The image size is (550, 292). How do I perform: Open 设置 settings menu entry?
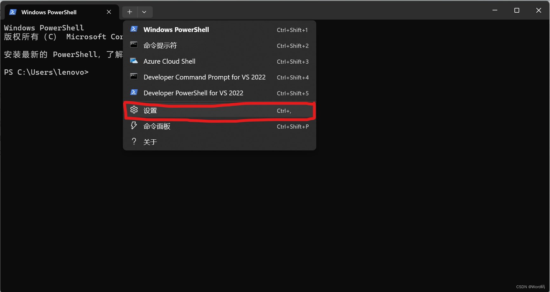coord(219,111)
